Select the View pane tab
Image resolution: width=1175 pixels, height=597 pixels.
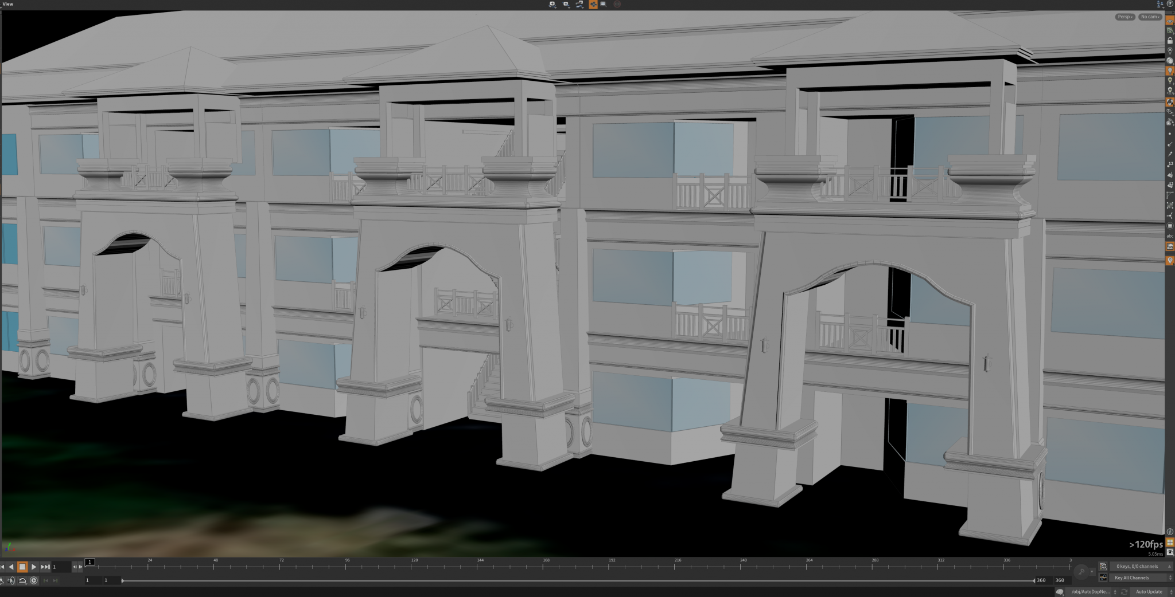point(8,4)
